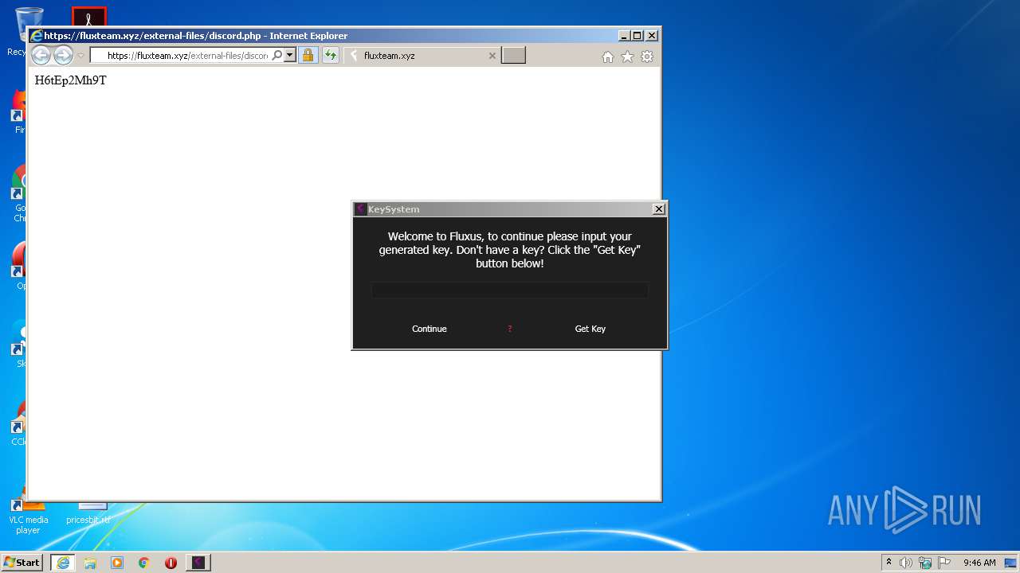
Task: Click the red question mark help
Action: coord(510,329)
